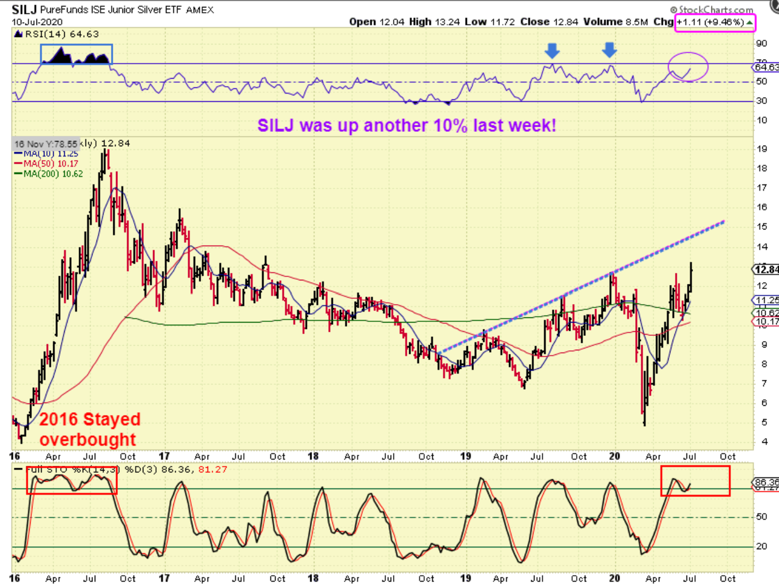Click the High value 13.24
This screenshot has width=779, height=585.
[x=447, y=22]
